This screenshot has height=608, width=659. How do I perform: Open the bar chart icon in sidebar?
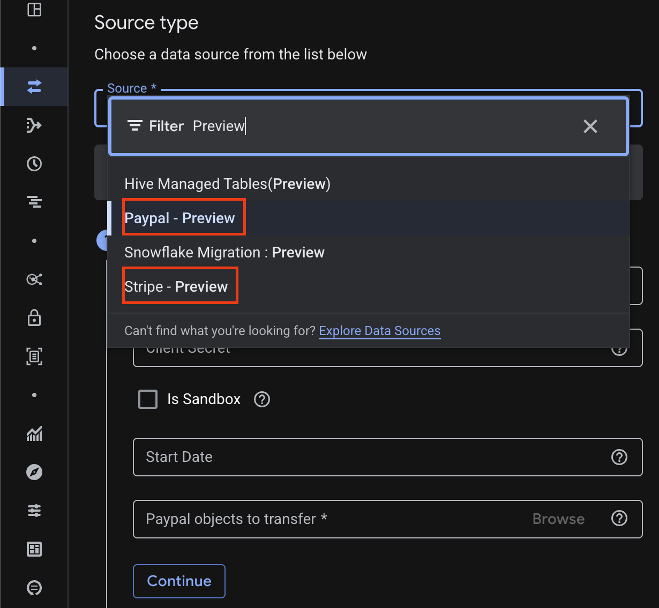point(34,434)
